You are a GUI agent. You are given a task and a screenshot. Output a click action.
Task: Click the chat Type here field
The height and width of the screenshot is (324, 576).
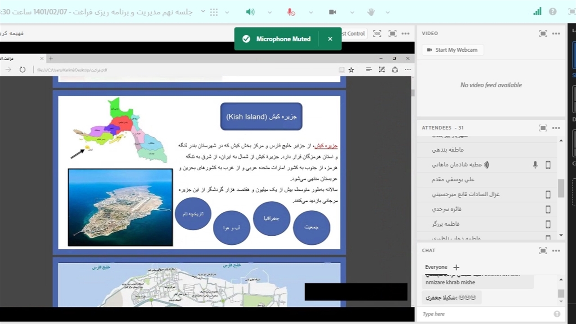486,314
